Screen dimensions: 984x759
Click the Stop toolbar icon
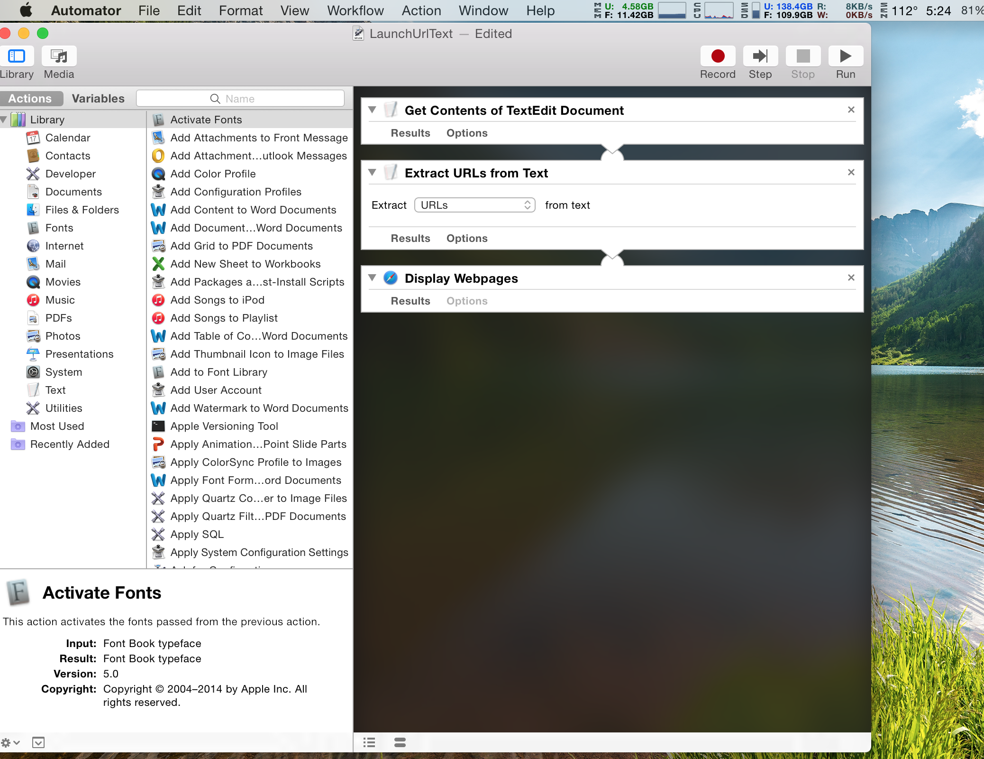[803, 56]
